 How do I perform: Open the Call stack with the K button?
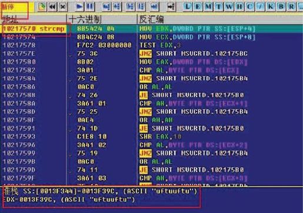click(271, 7)
